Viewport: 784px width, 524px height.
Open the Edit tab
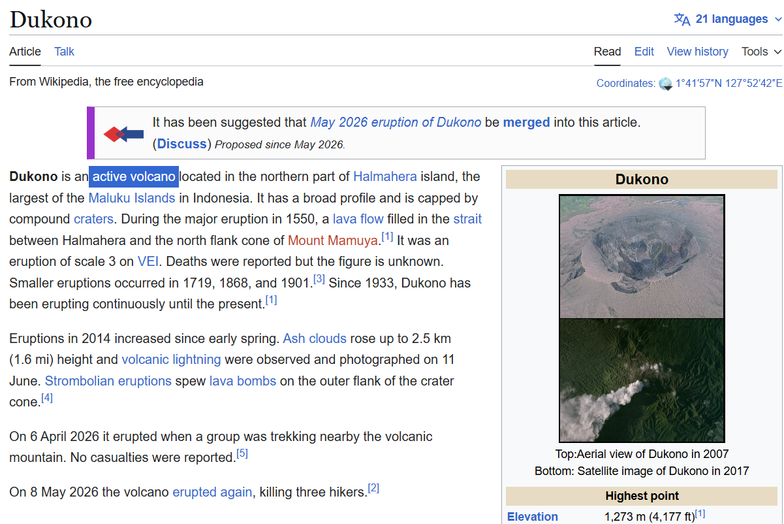644,52
